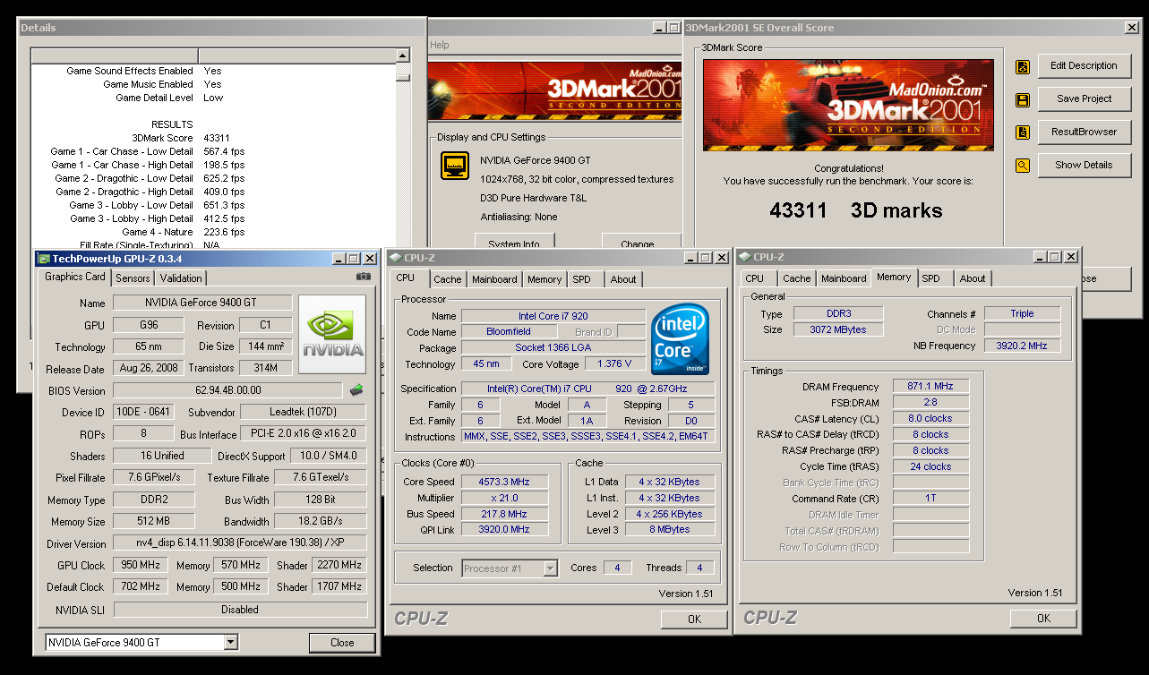Open the Help menu in 3DMark2001
The height and width of the screenshot is (675, 1149).
(440, 45)
